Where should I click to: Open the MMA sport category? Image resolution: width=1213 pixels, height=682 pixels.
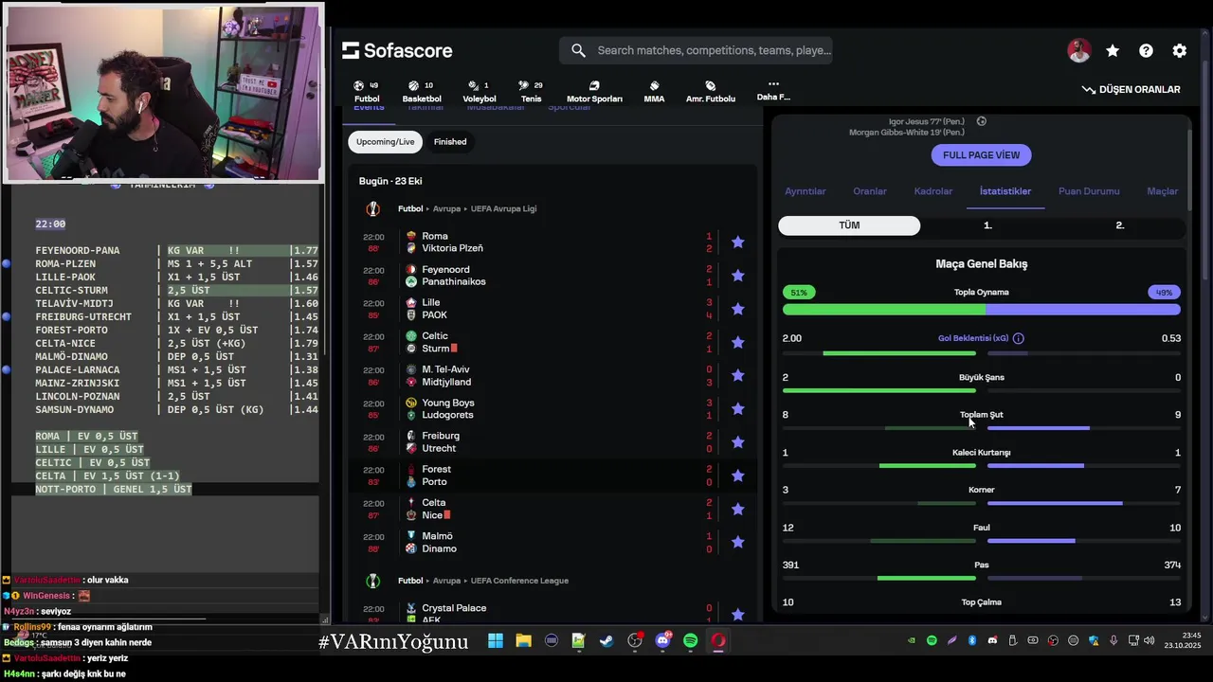click(x=654, y=92)
